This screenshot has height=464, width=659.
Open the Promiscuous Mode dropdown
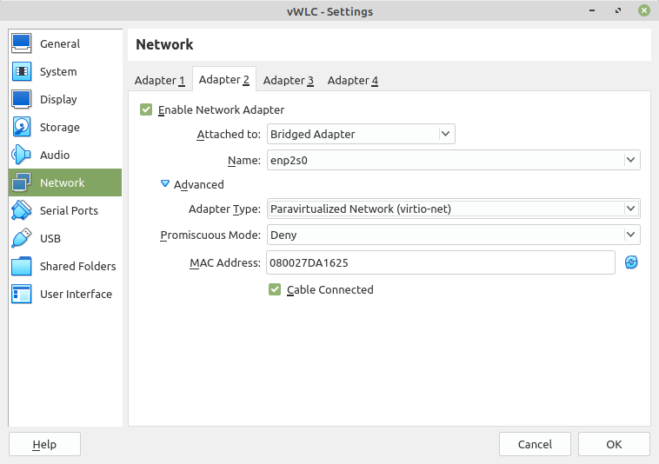[453, 235]
